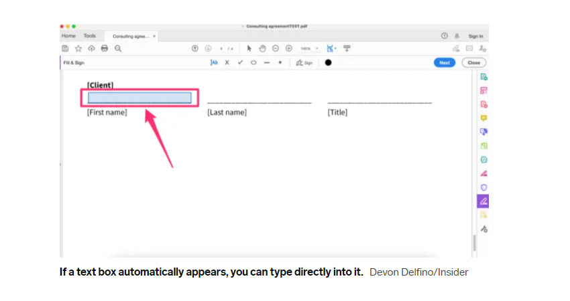Viewport: 570px width, 301px height.
Task: Bookmark file with star icon
Action: [x=78, y=48]
